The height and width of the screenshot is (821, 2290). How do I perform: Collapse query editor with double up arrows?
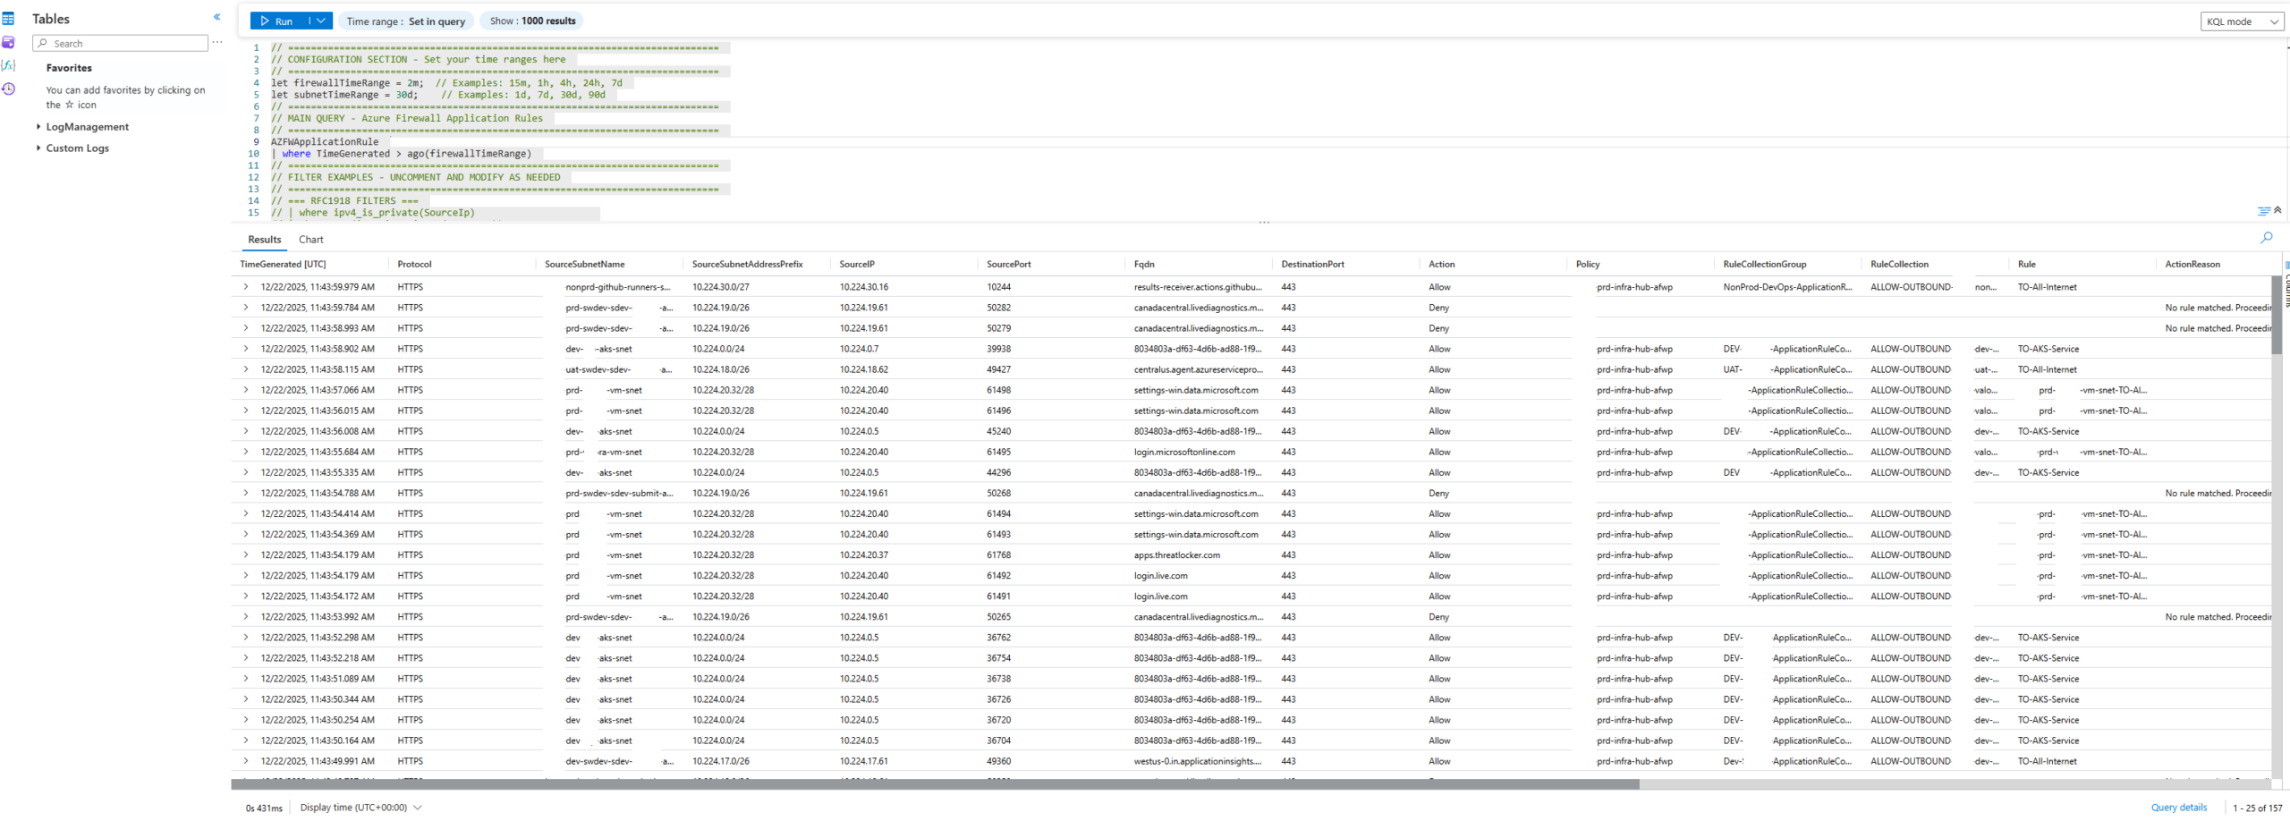[x=2277, y=210]
